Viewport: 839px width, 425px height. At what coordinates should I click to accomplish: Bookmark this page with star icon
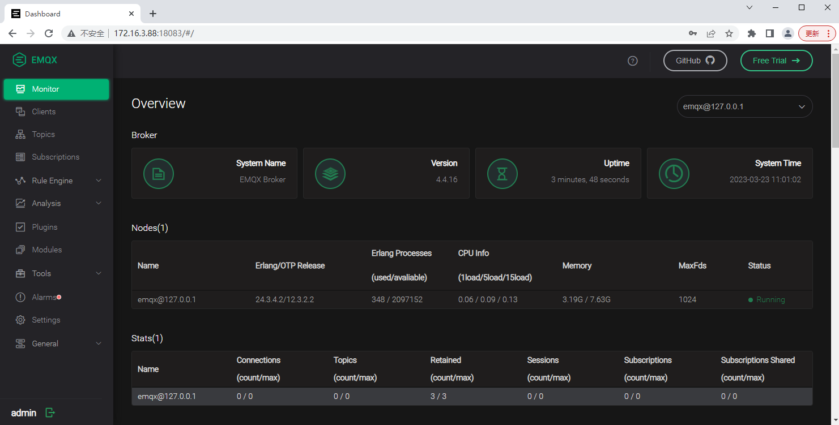[x=729, y=33]
